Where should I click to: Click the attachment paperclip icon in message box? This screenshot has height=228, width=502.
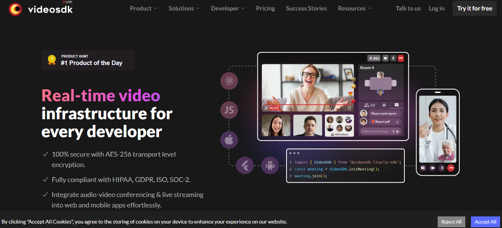point(393,131)
